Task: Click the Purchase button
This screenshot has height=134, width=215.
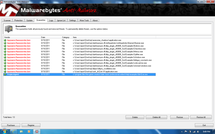Action: (x=11, y=125)
